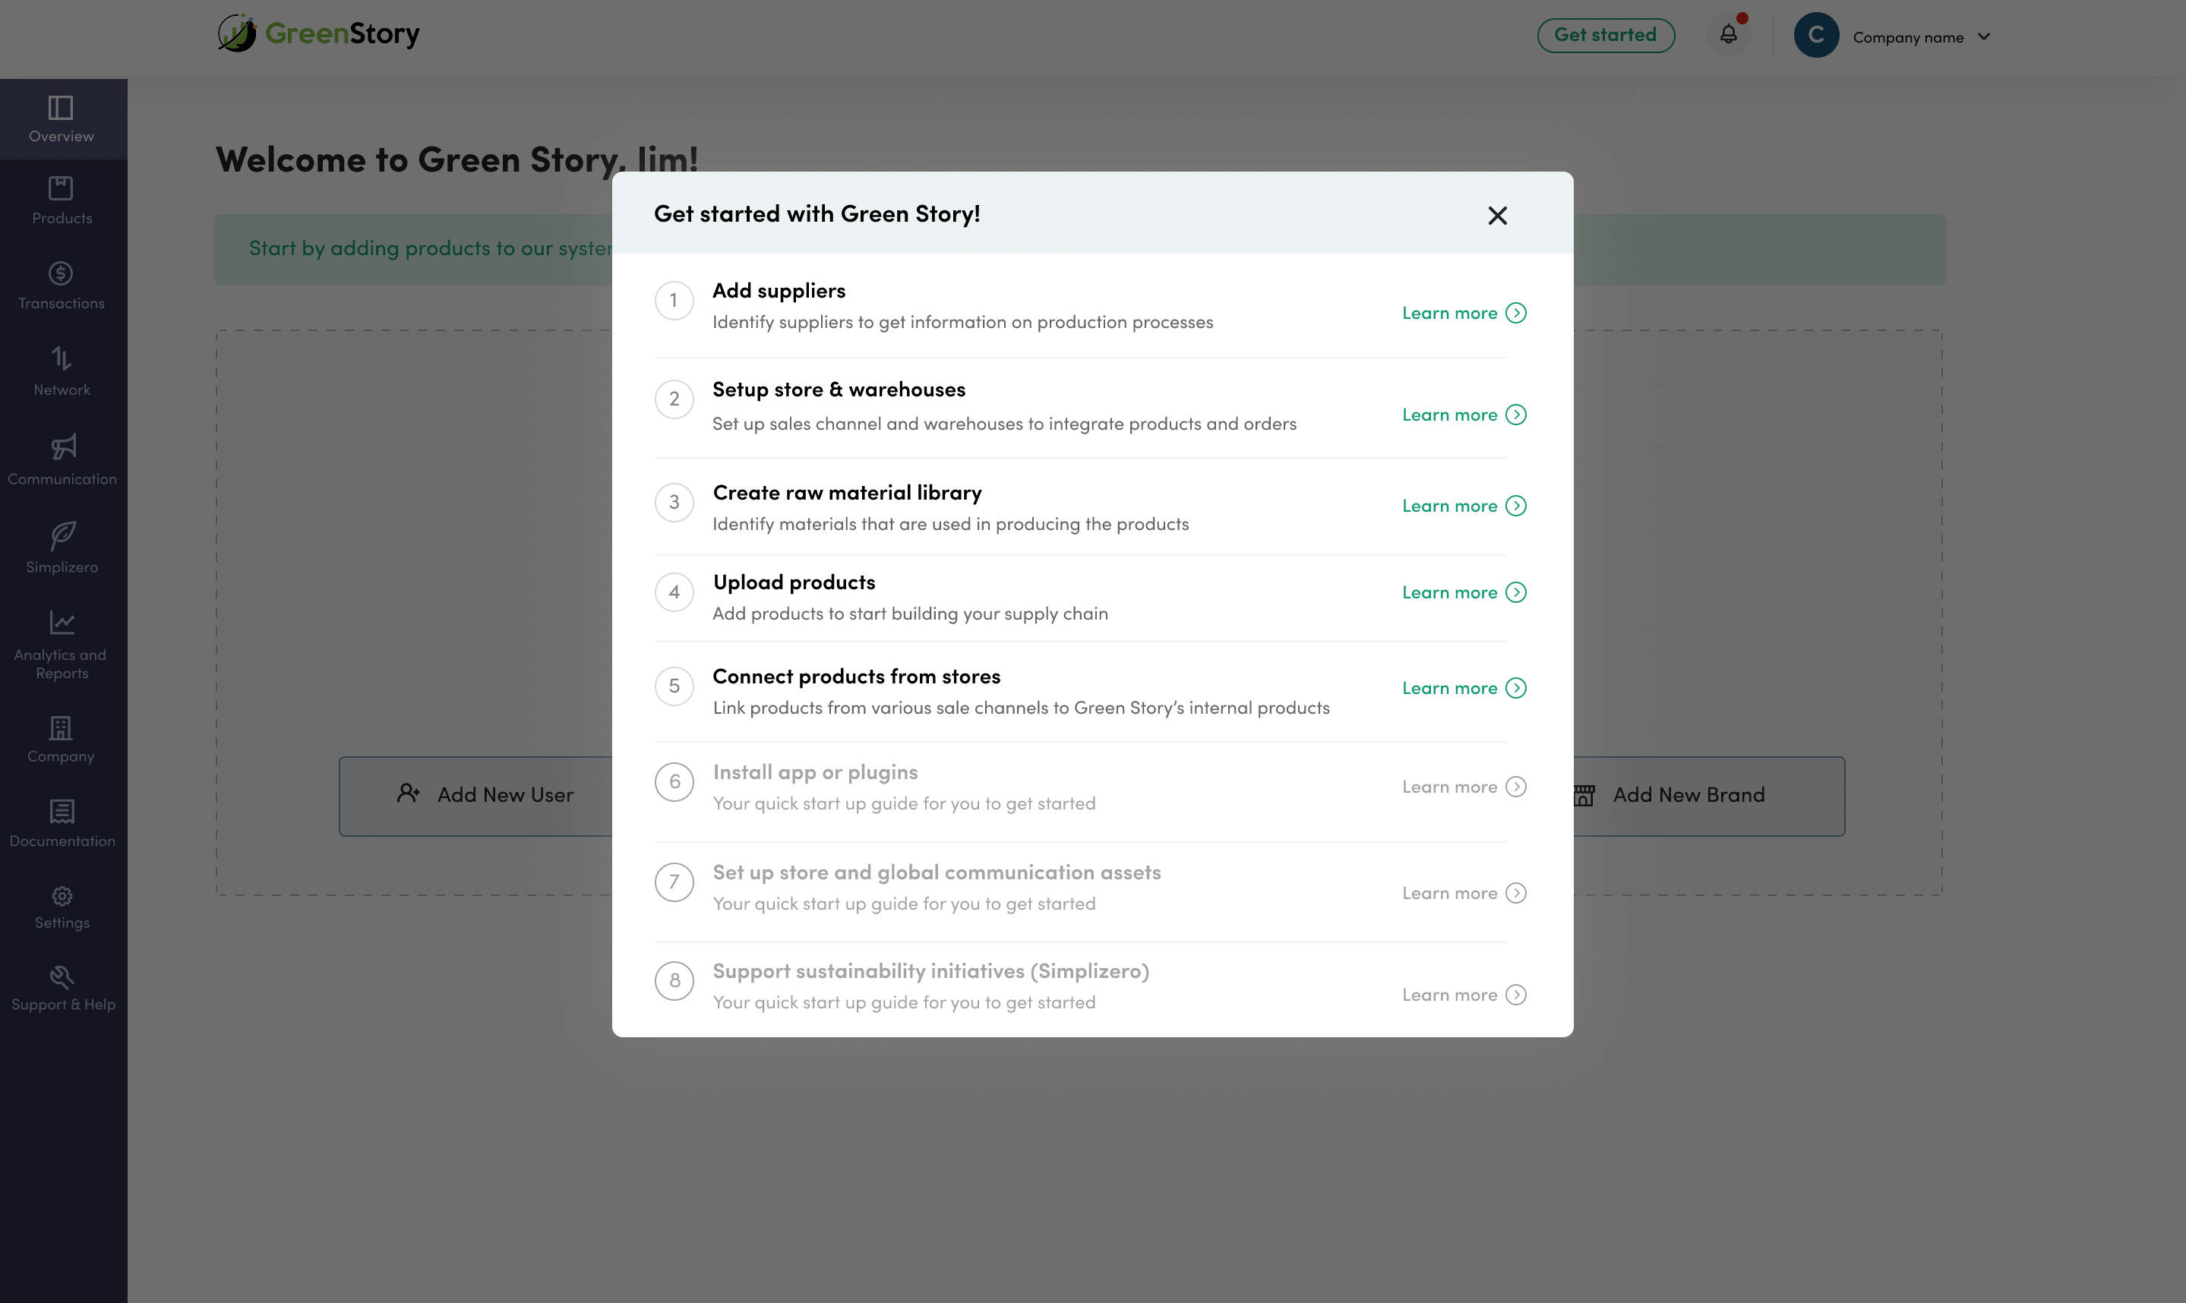2186x1303 pixels.
Task: Close the Get started dialog
Action: pyautogui.click(x=1496, y=215)
